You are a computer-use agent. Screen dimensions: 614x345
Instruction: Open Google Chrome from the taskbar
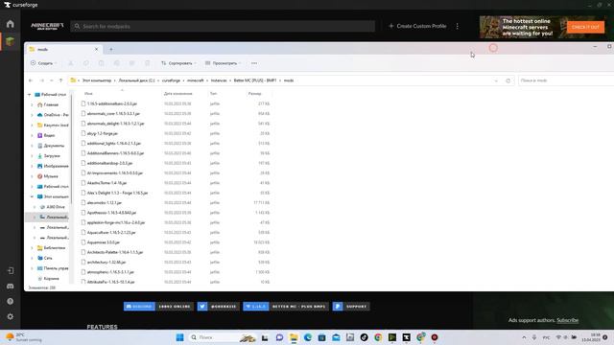(378, 337)
